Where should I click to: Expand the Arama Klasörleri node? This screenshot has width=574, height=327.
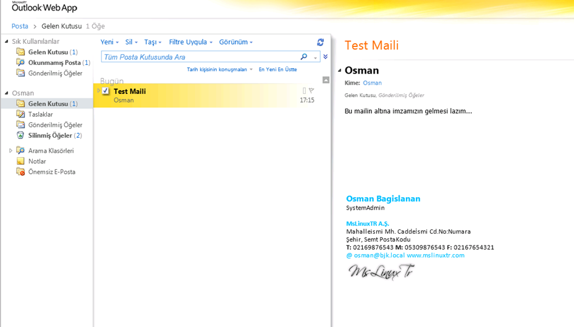pos(11,150)
